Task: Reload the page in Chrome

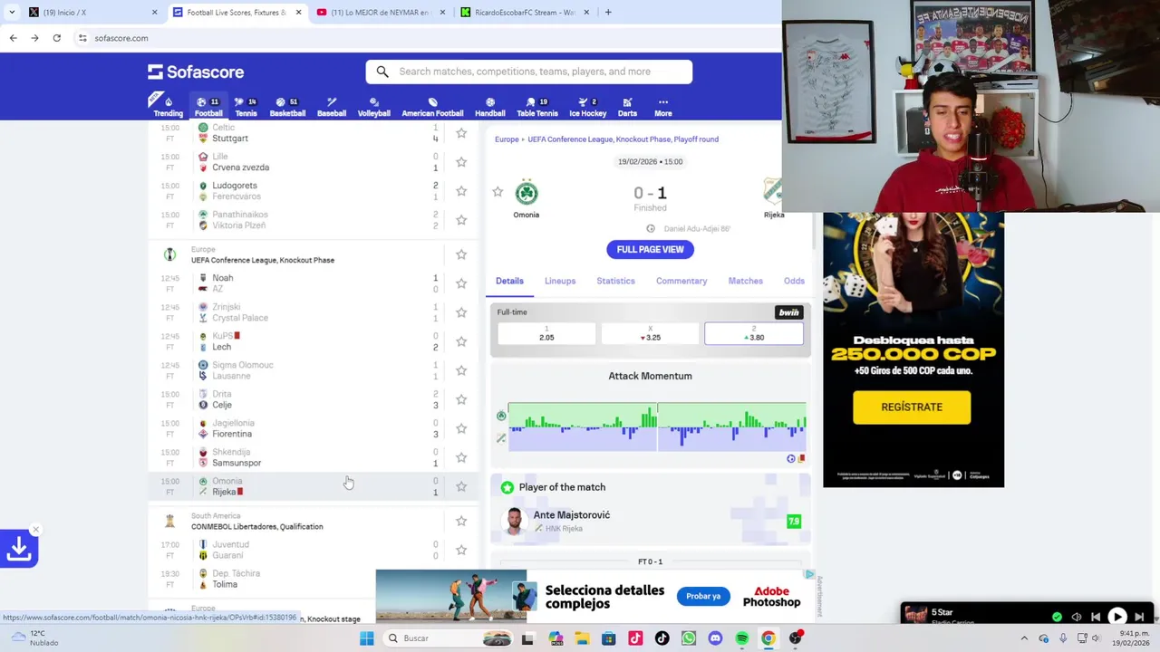Action: point(56,38)
